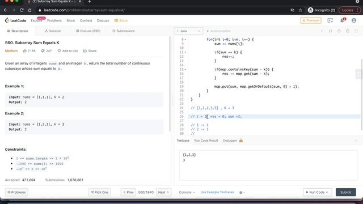Open Discuss in top navigation
Screen dimensions: 363x204
coord(103,20)
